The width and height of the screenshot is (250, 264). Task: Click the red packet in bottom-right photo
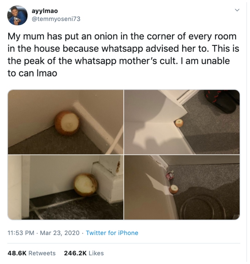(169, 175)
